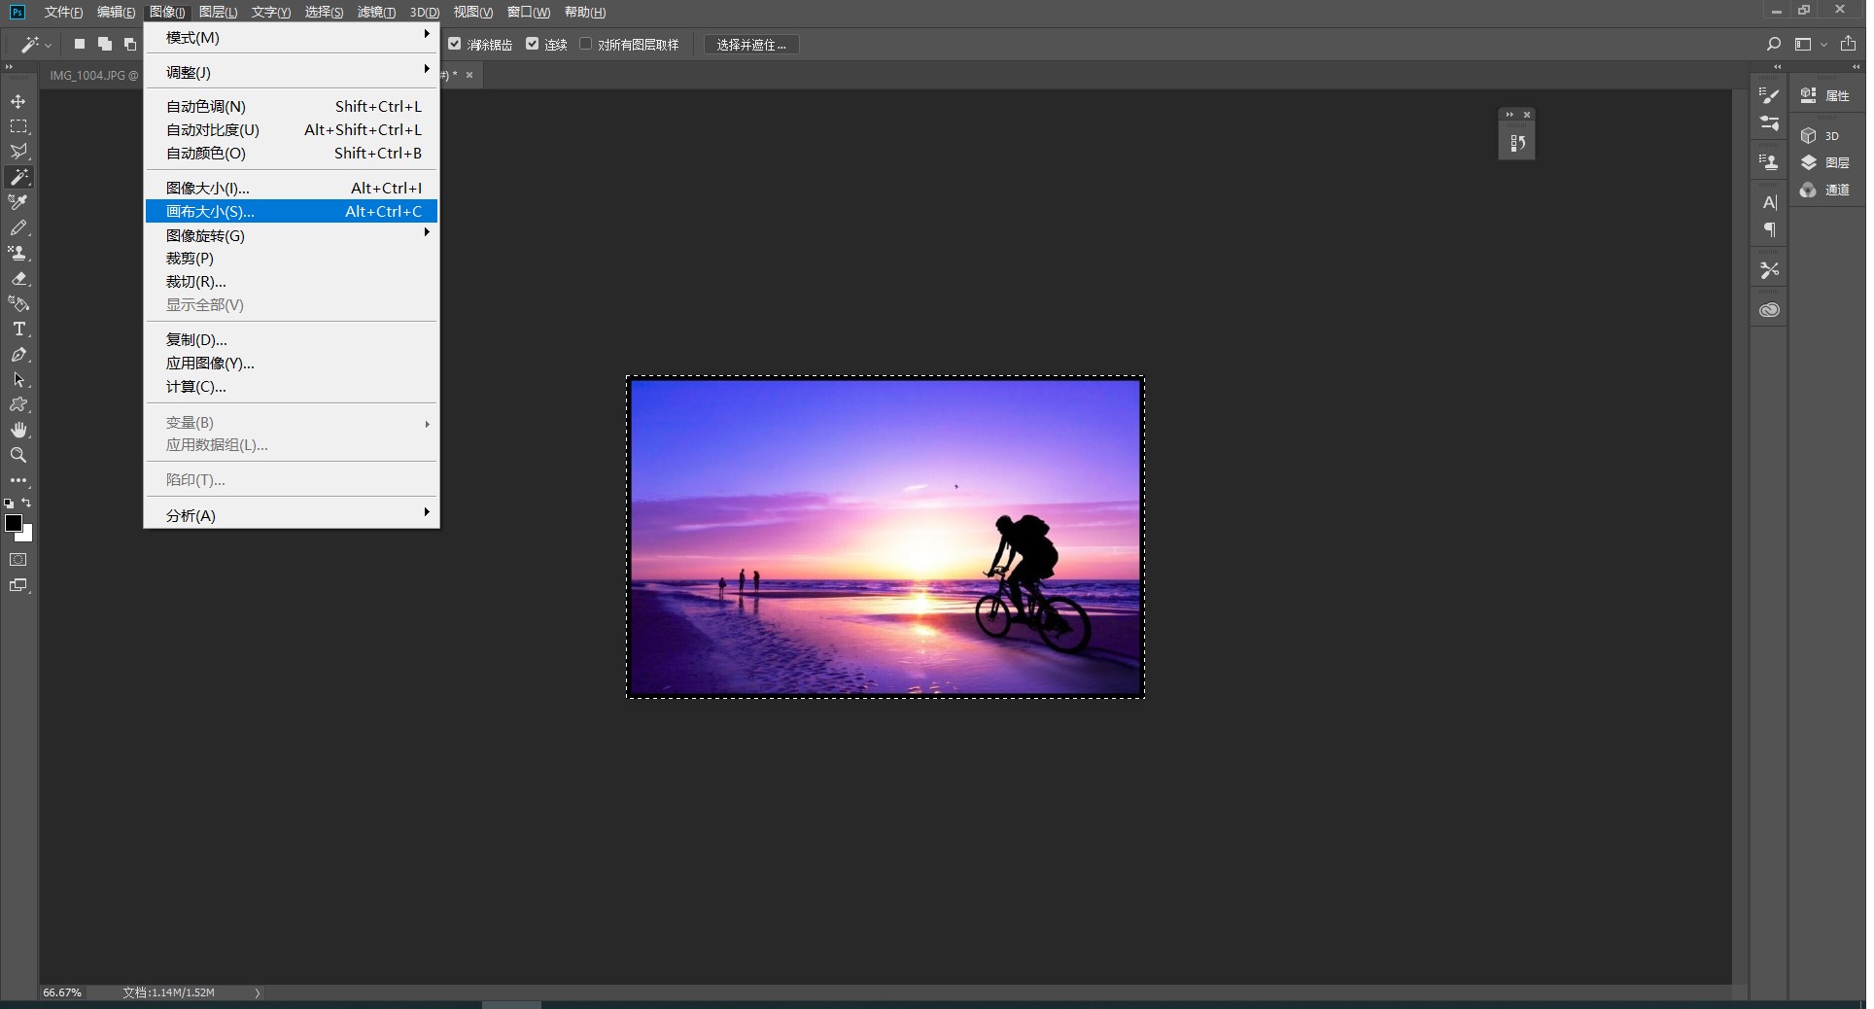Open the Brush Settings panel icon
This screenshot has height=1009, width=1874.
click(x=1769, y=123)
